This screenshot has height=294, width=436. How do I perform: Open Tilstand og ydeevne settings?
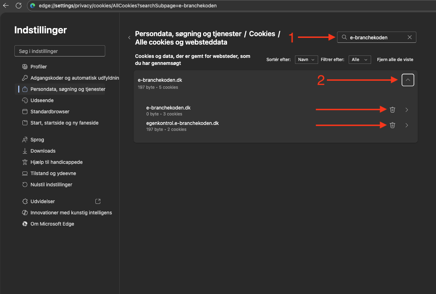tap(53, 173)
